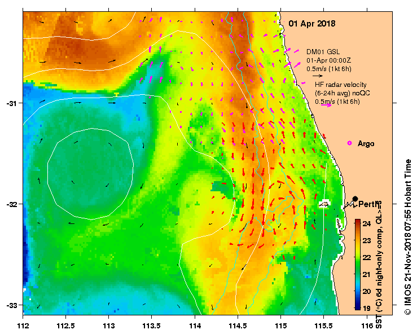Viewport: 417px width, 334px height.
Task: Click the longitude label 114
Action: [195, 326]
